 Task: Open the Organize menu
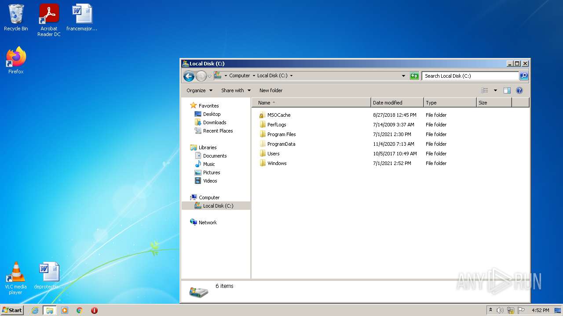(x=199, y=90)
